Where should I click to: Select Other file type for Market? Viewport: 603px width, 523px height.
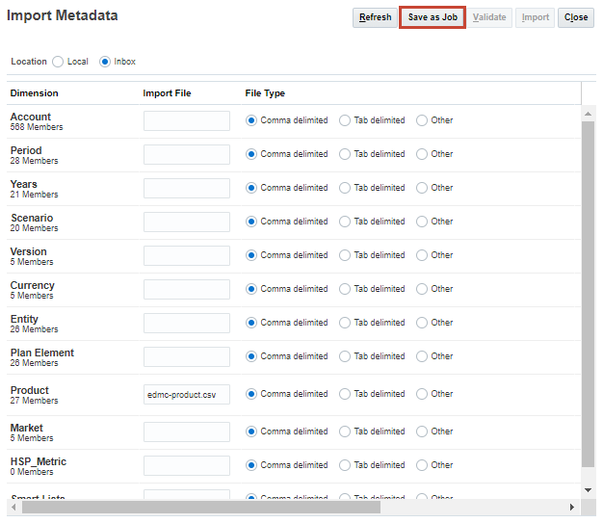tap(422, 431)
